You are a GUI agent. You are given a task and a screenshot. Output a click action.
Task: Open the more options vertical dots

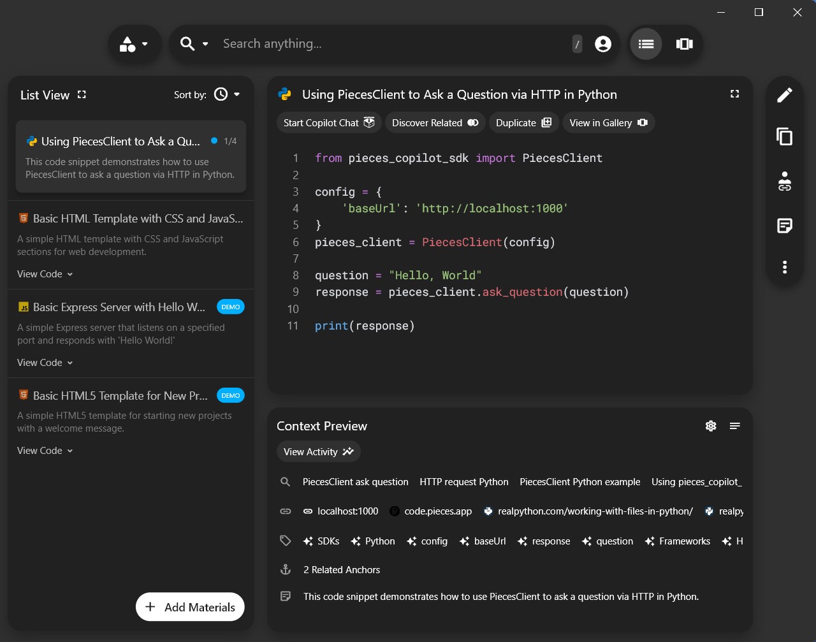785,267
